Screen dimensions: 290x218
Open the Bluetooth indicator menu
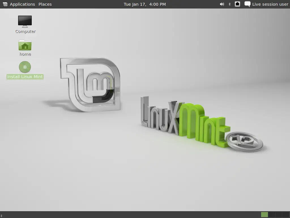(x=229, y=4)
